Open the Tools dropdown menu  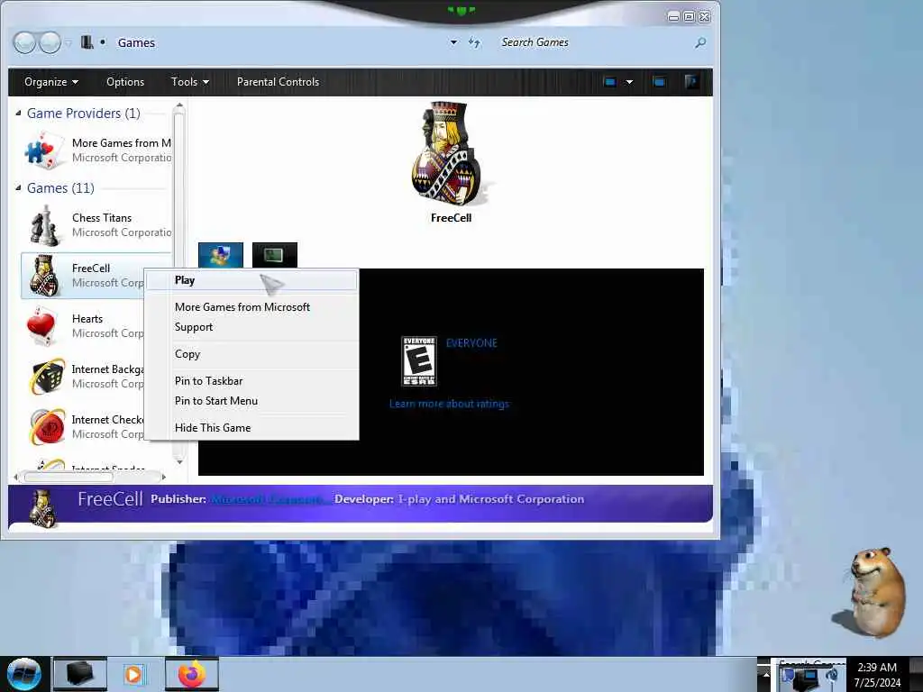click(x=189, y=82)
